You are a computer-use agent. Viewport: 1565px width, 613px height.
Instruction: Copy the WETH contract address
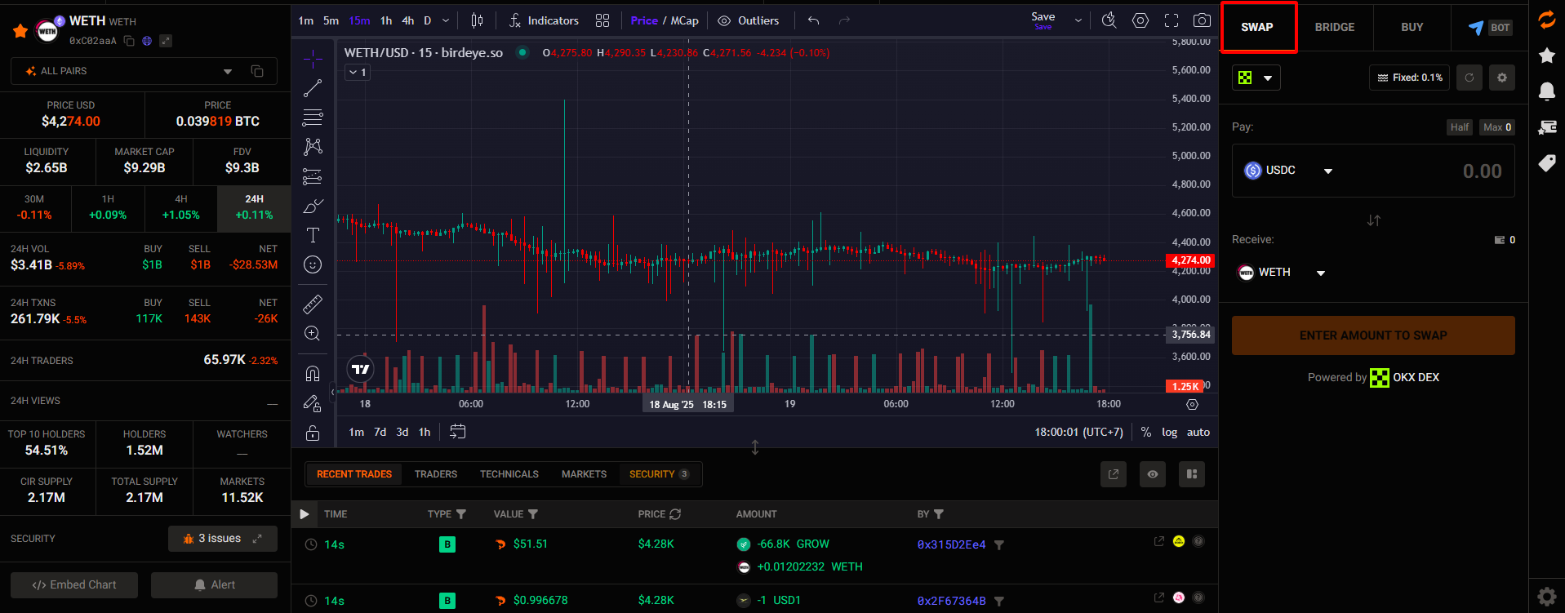129,41
